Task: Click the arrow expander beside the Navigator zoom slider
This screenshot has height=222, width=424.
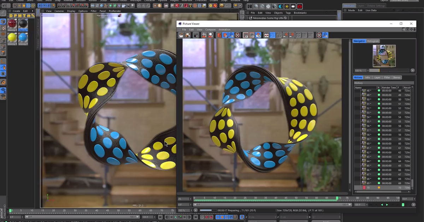Action: coord(413,70)
